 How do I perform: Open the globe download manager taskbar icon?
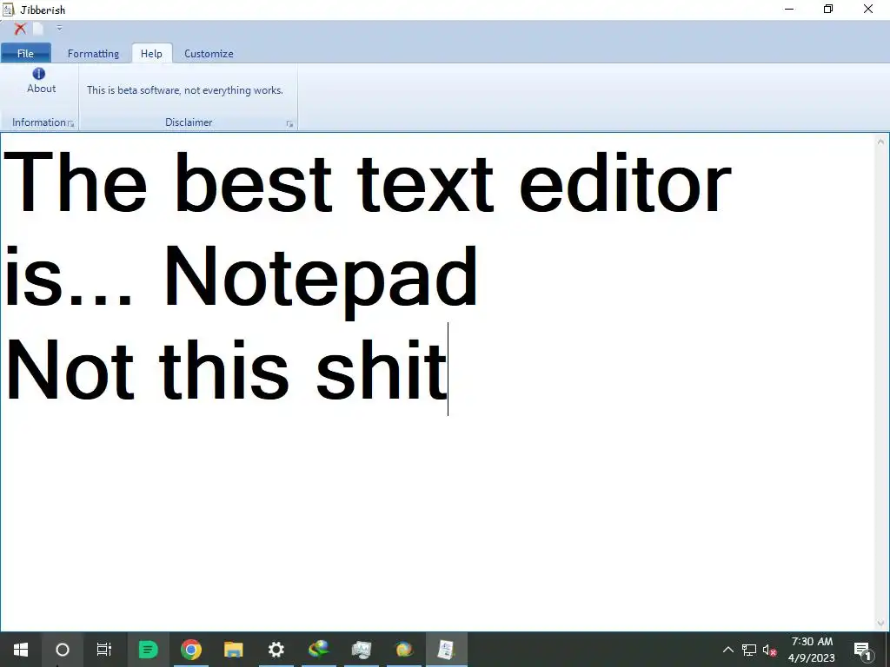(318, 650)
